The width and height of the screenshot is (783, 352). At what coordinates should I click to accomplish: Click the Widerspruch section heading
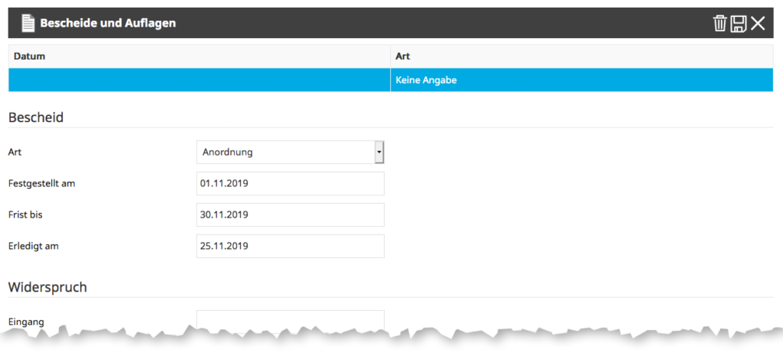[47, 287]
